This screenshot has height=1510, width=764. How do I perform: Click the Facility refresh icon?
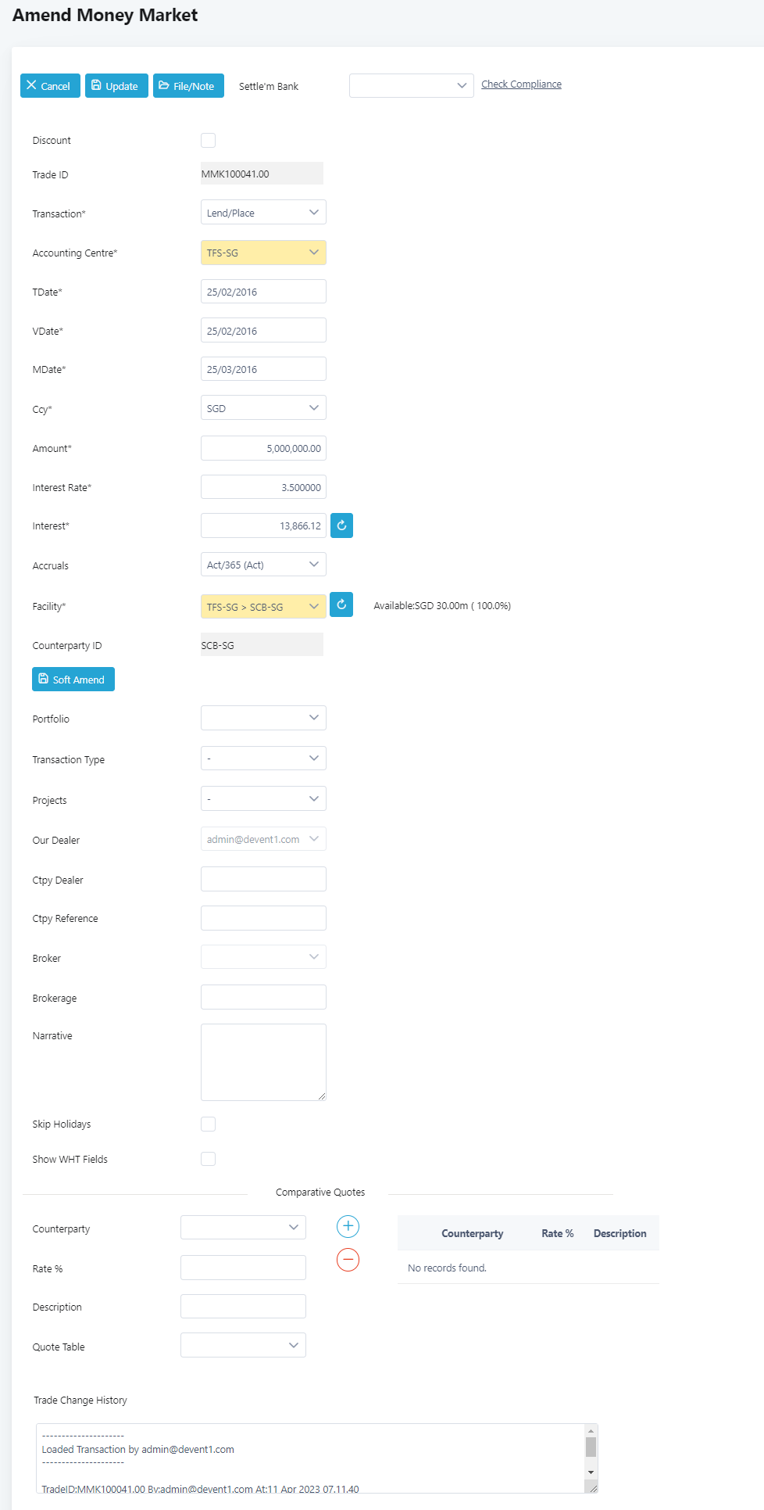click(x=341, y=604)
